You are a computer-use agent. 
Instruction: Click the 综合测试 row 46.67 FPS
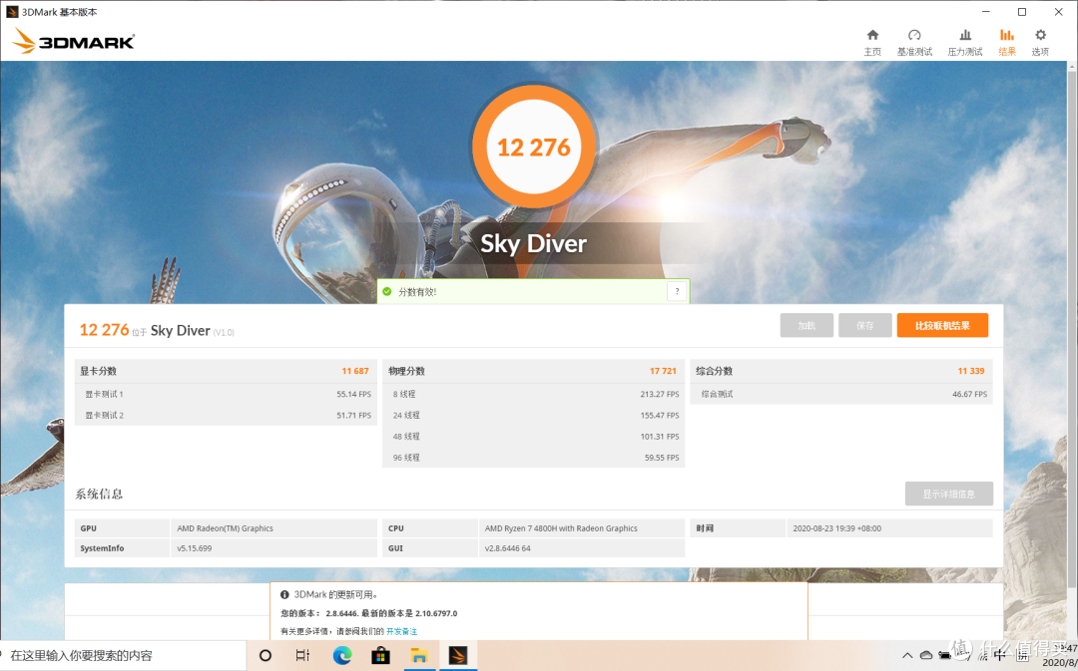tap(841, 394)
